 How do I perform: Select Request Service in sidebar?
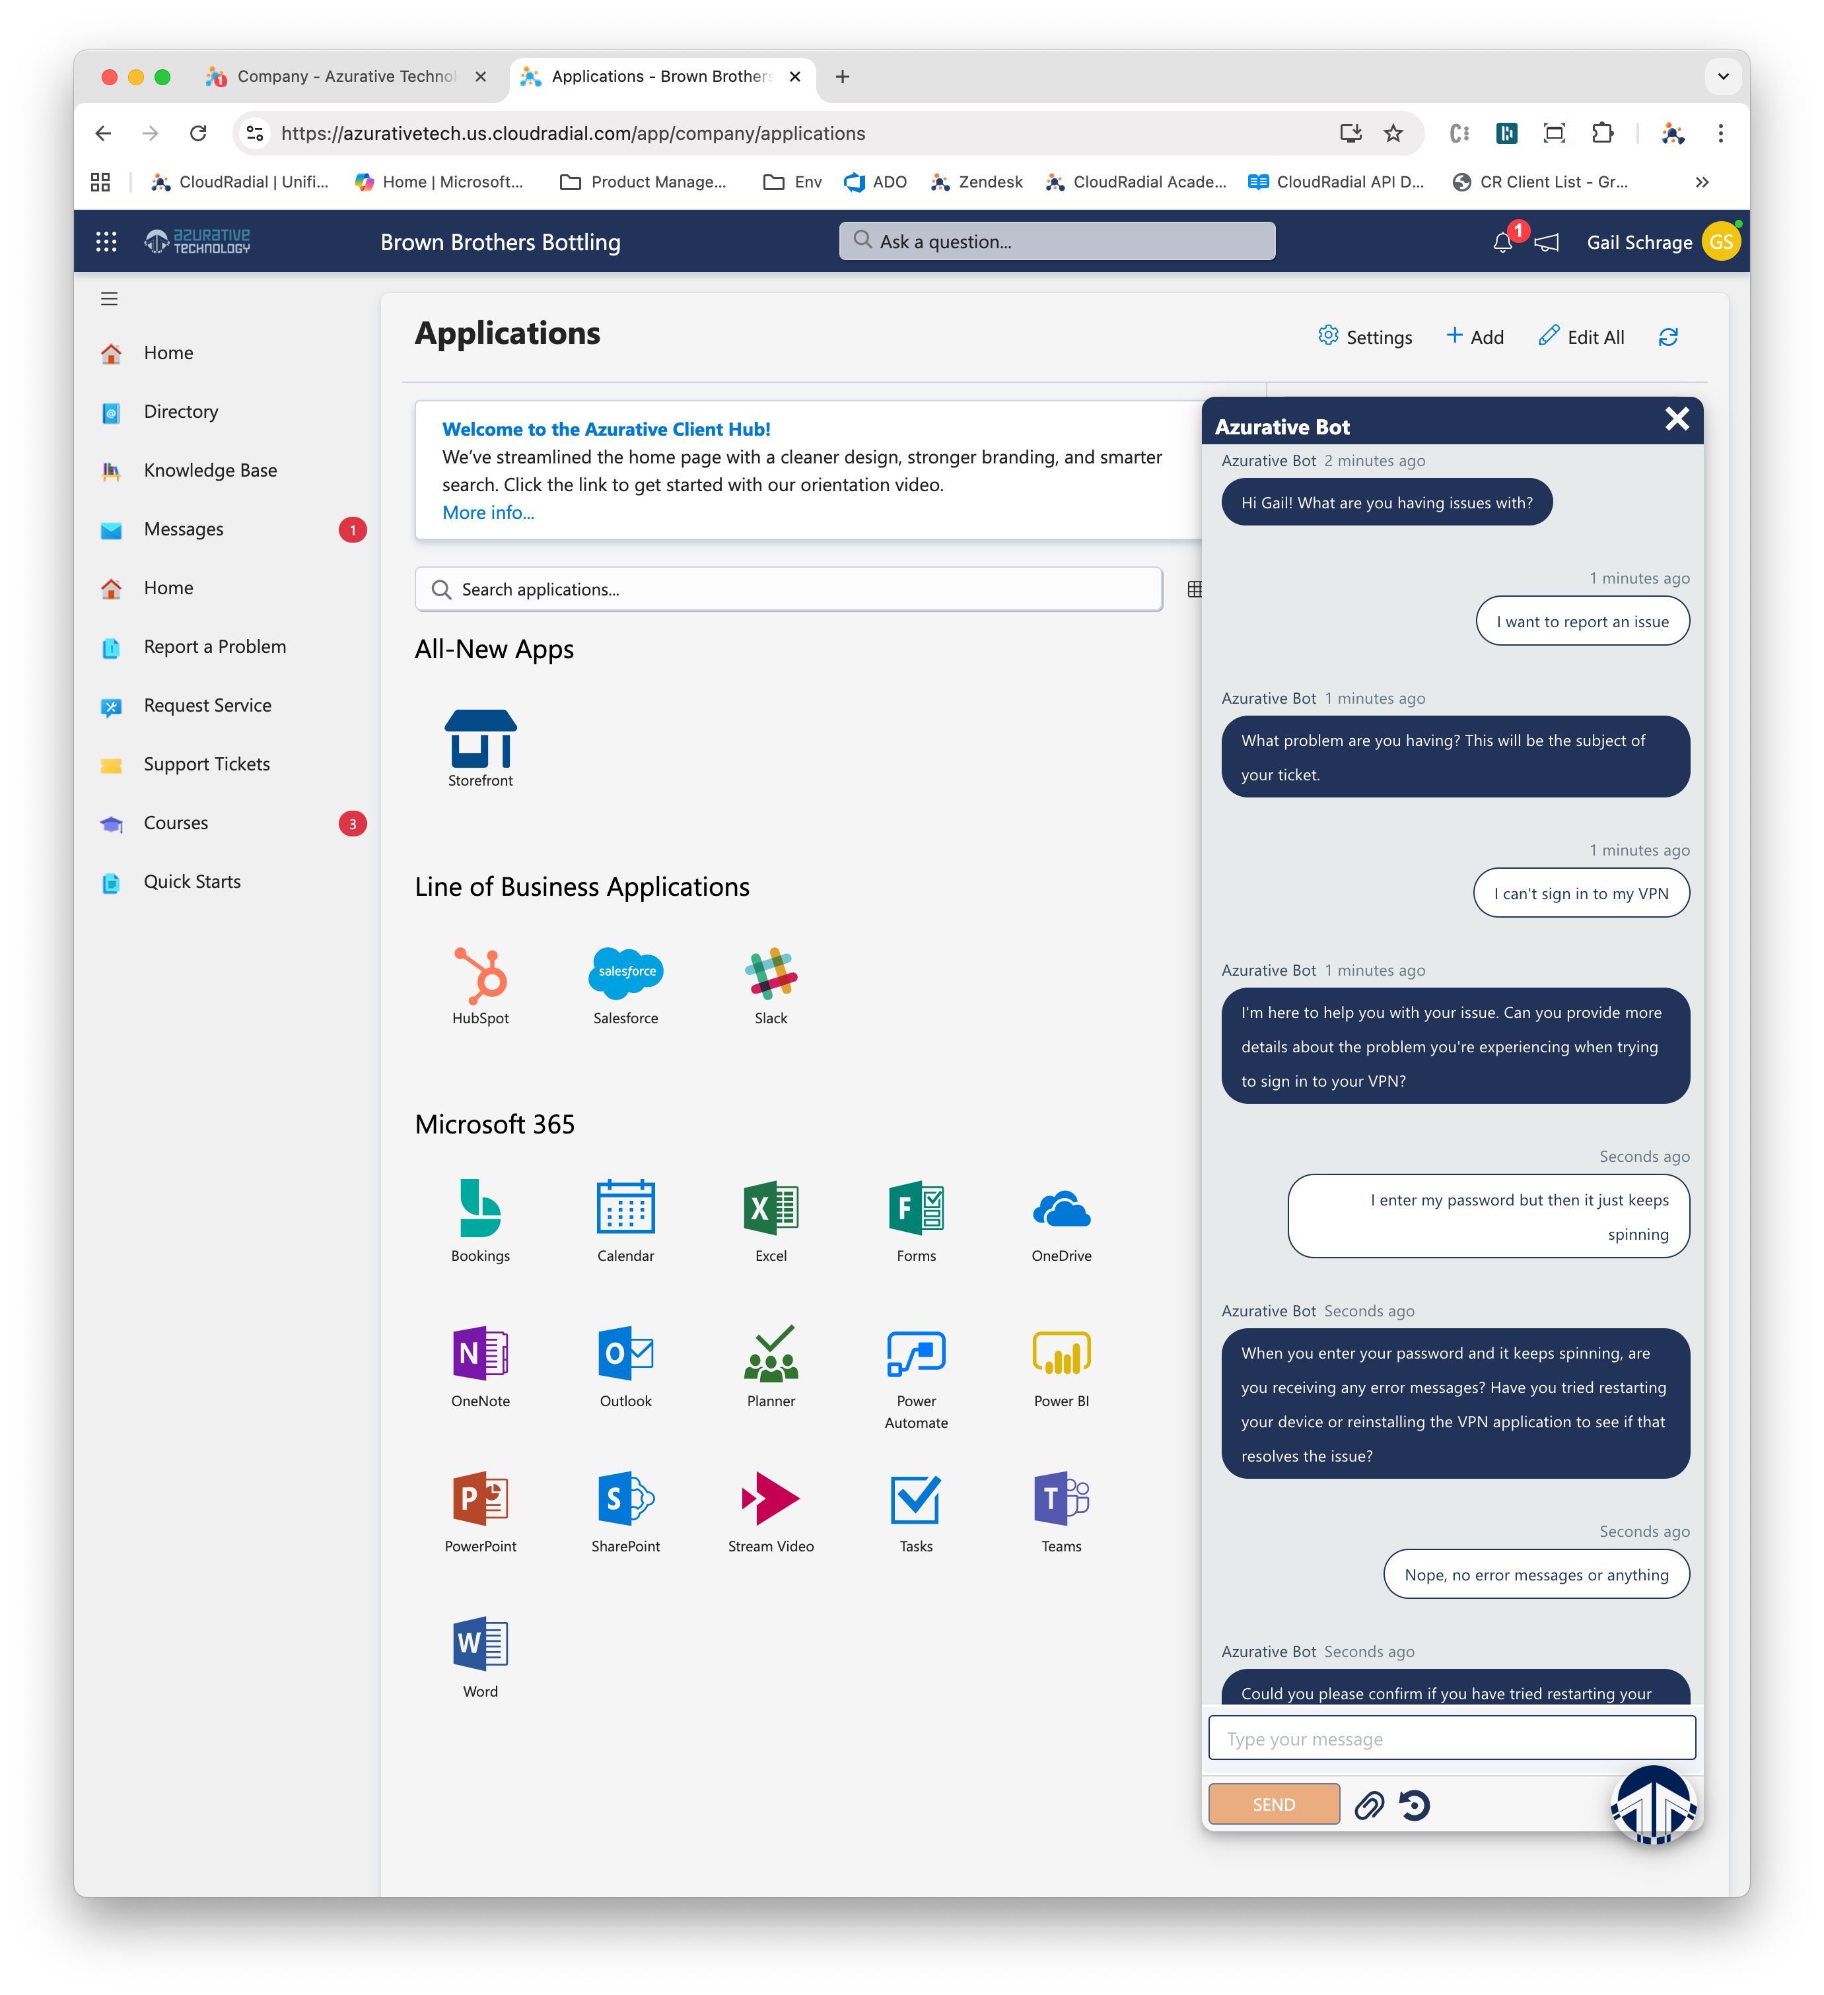click(207, 706)
